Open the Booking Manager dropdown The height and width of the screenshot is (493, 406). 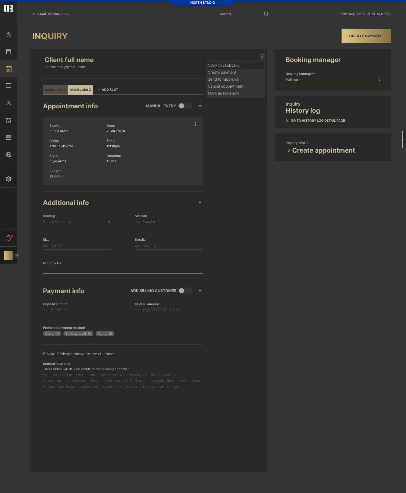point(333,80)
